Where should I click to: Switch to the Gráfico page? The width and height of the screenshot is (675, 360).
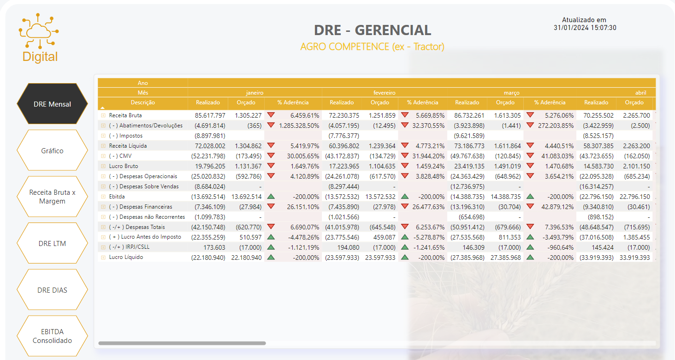(52, 150)
